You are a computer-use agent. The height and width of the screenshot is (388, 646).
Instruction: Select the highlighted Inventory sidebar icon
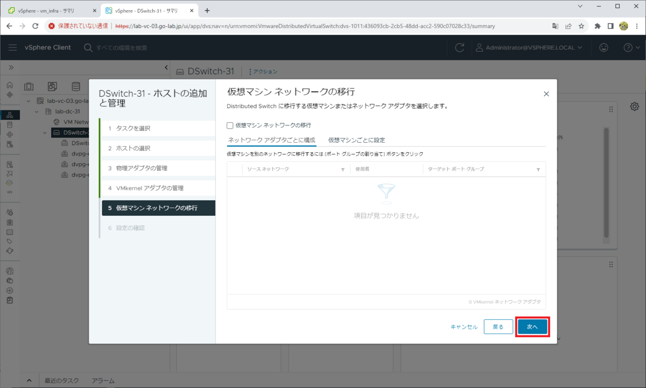point(10,115)
